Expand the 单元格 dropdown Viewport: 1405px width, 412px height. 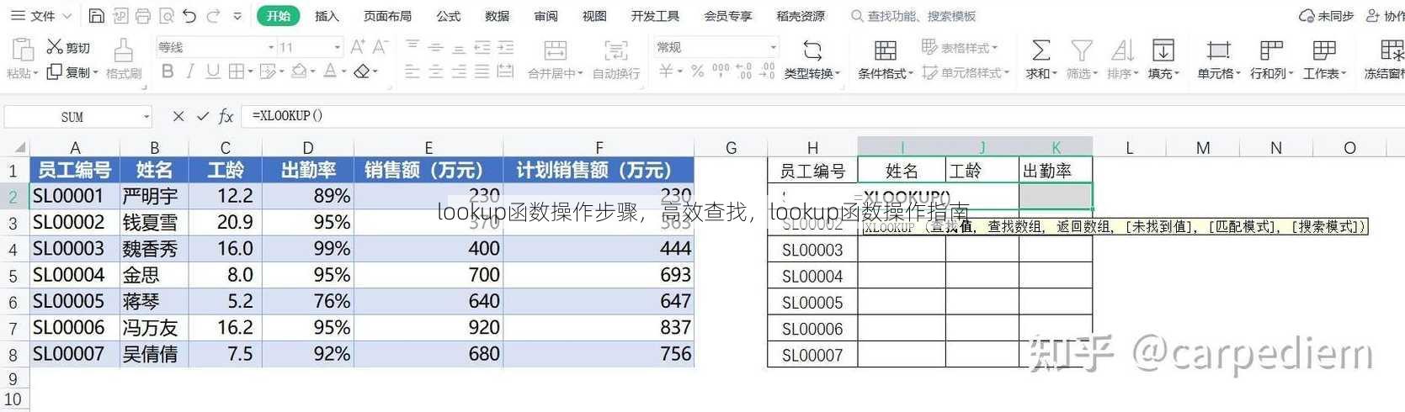(x=1237, y=74)
